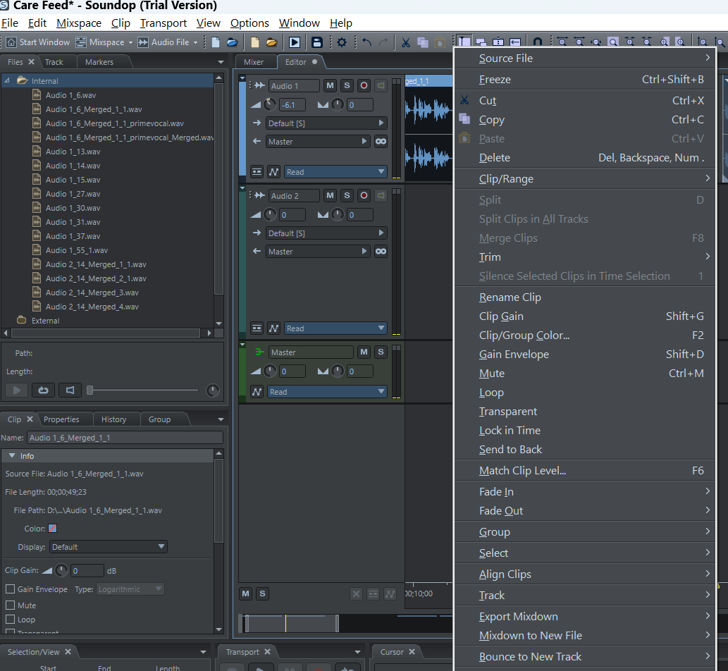Click the Audio 1 automation curve icon

click(274, 172)
